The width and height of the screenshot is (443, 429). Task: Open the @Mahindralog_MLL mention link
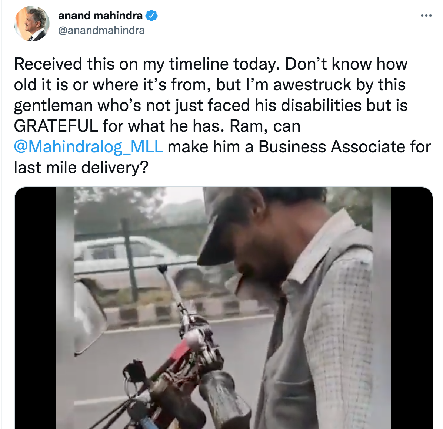pyautogui.click(x=88, y=147)
